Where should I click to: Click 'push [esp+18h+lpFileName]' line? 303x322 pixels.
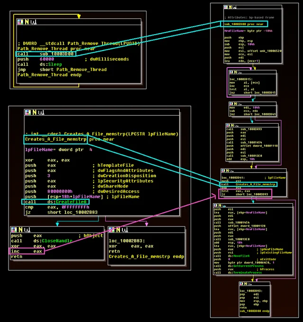point(82,197)
